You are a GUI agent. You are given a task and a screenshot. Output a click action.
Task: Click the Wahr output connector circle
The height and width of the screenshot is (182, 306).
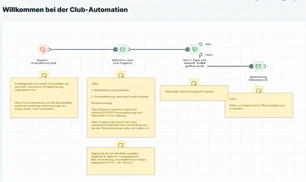click(x=200, y=45)
